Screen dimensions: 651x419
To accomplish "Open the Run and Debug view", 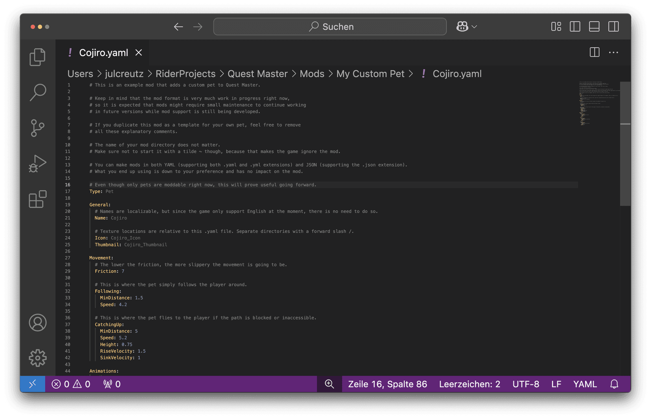I will pos(37,164).
